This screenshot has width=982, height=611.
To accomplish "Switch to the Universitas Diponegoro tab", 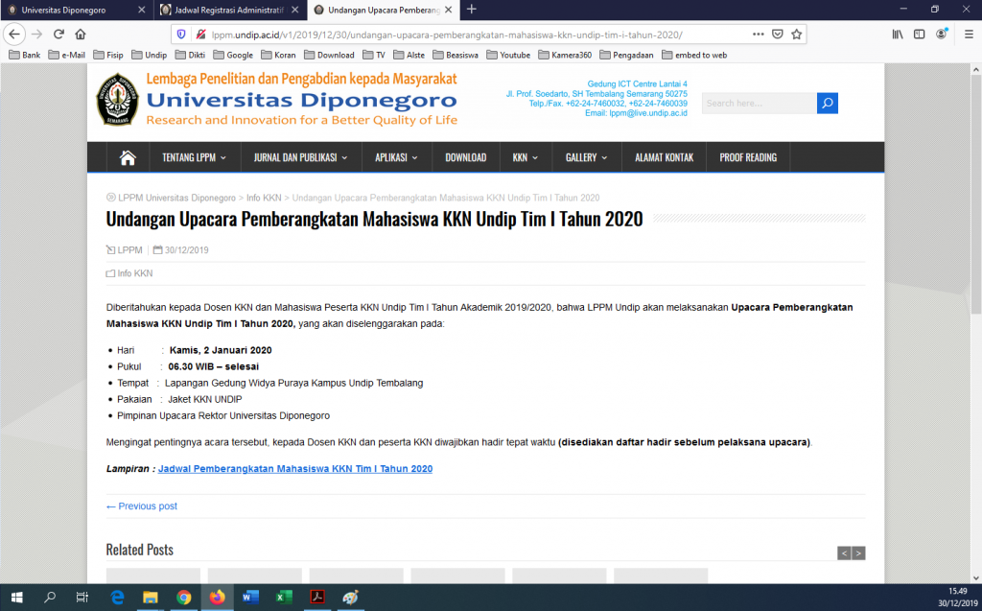I will pyautogui.click(x=75, y=10).
